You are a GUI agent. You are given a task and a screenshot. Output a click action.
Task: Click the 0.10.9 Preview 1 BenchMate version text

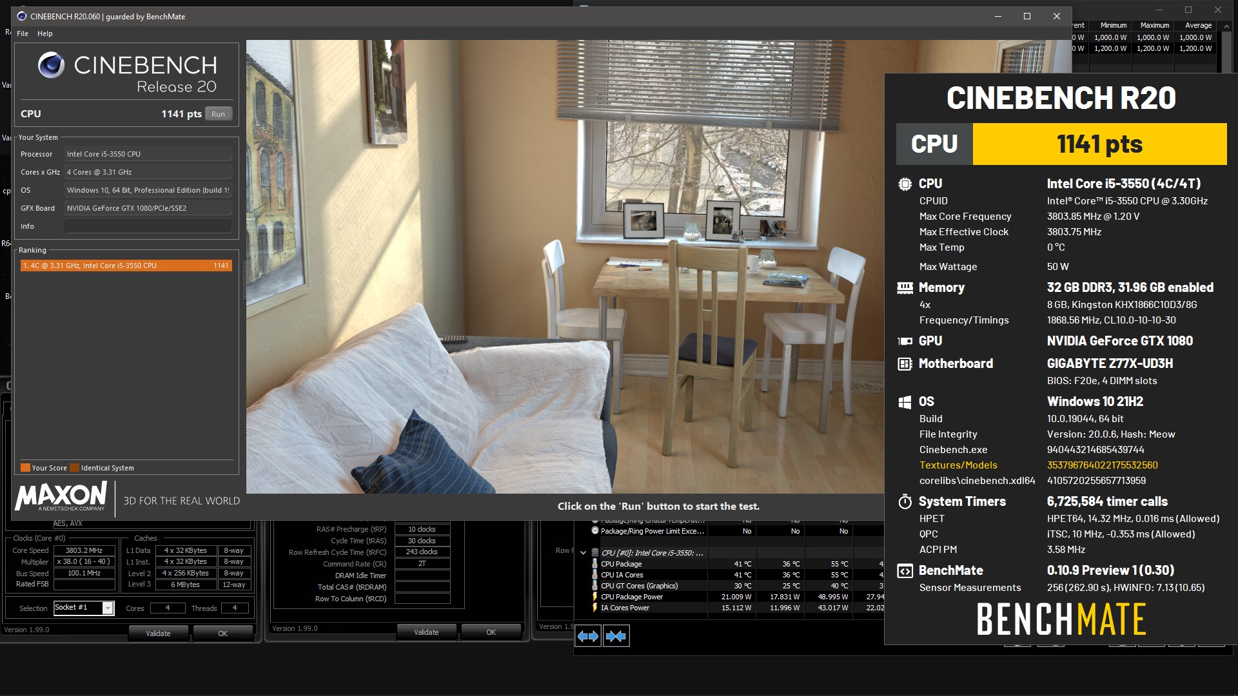(x=1110, y=570)
